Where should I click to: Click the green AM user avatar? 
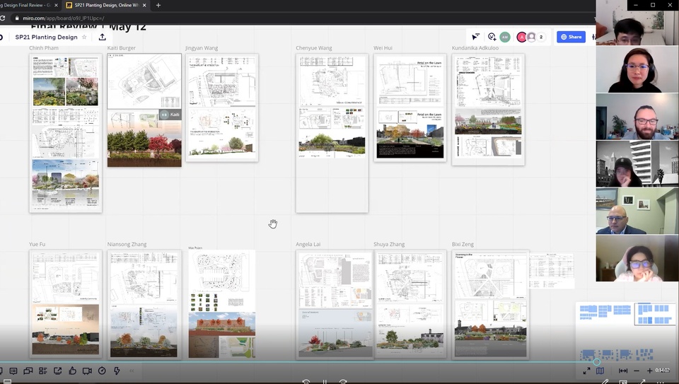[x=505, y=37]
